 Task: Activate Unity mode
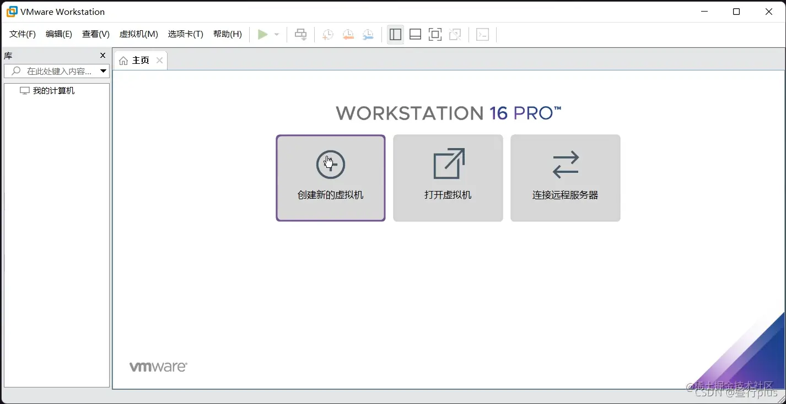coord(455,34)
